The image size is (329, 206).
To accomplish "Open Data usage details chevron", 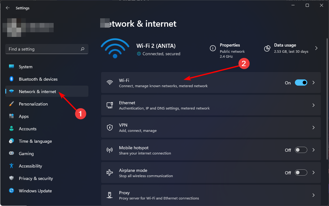I will (x=316, y=48).
